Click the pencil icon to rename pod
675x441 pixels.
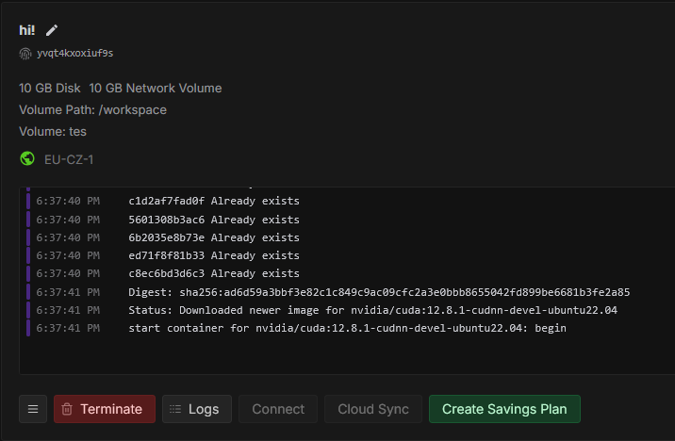[x=52, y=30]
